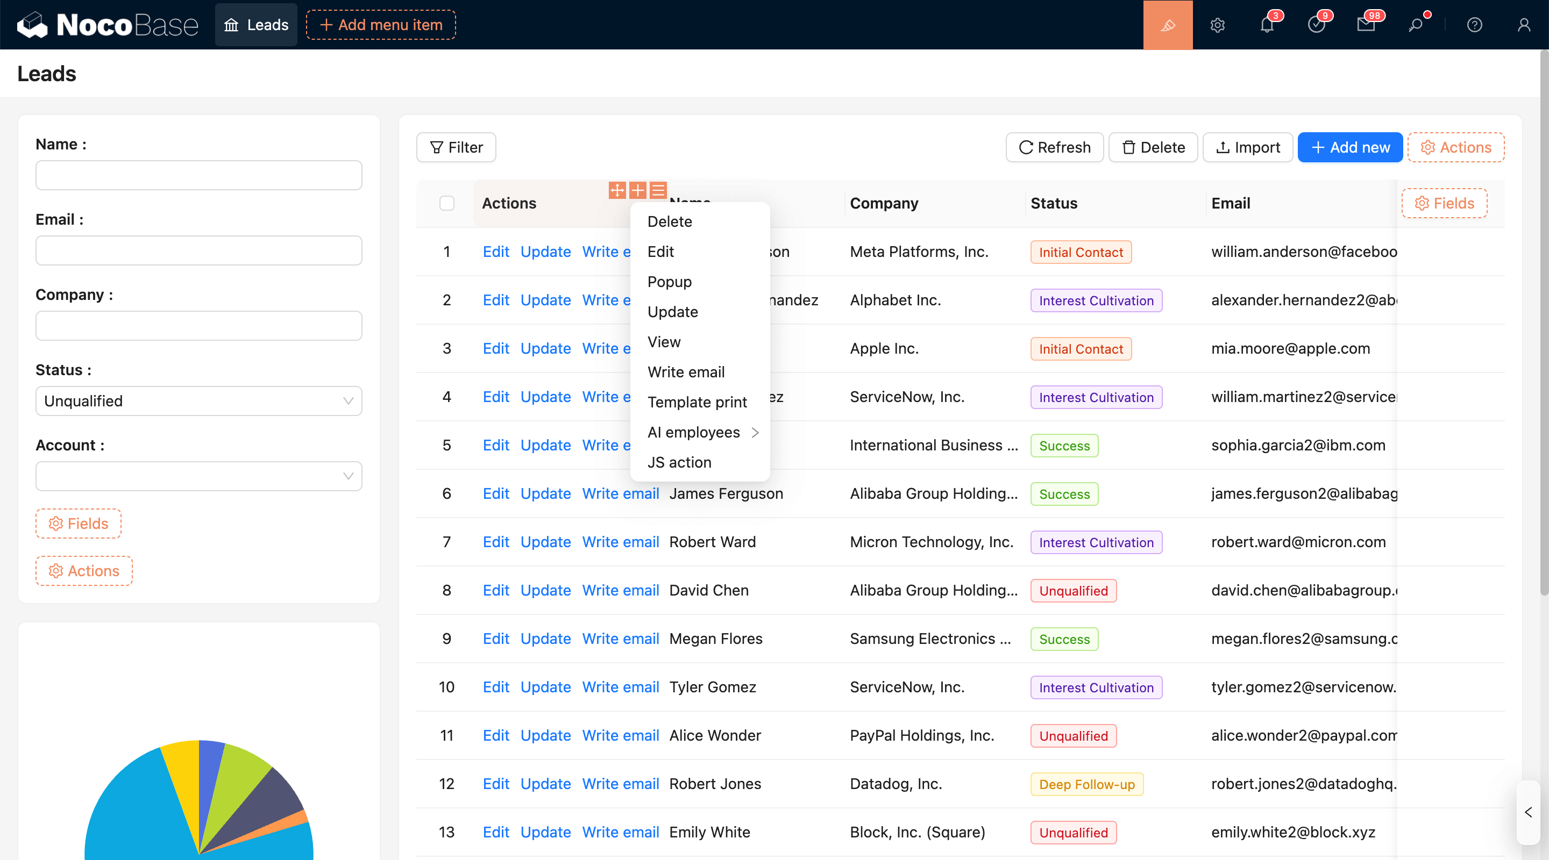The image size is (1549, 860).
Task: Open the settings gear in top bar
Action: (x=1217, y=25)
